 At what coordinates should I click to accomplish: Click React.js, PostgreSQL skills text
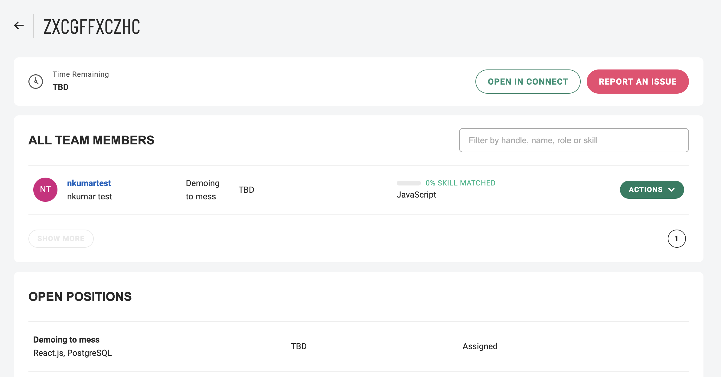click(73, 353)
